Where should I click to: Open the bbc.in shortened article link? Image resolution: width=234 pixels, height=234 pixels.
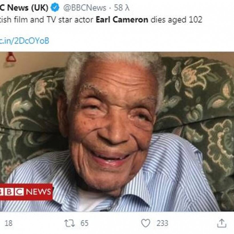coord(24,41)
